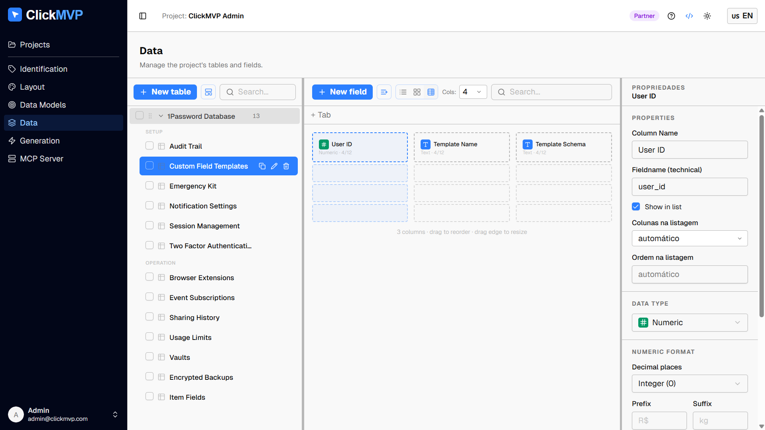Image resolution: width=765 pixels, height=430 pixels.
Task: Switch to table view icon
Action: [x=431, y=92]
